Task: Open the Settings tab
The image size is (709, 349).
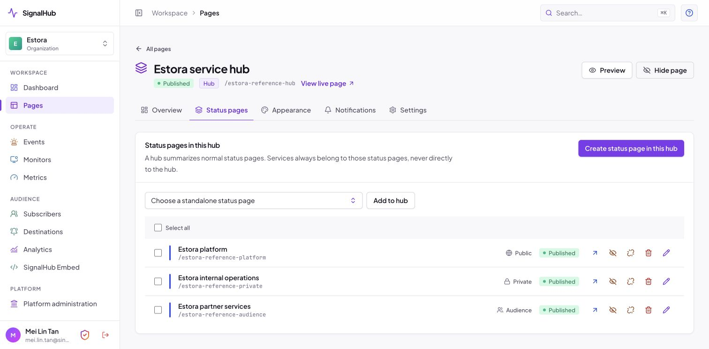Action: (x=408, y=110)
